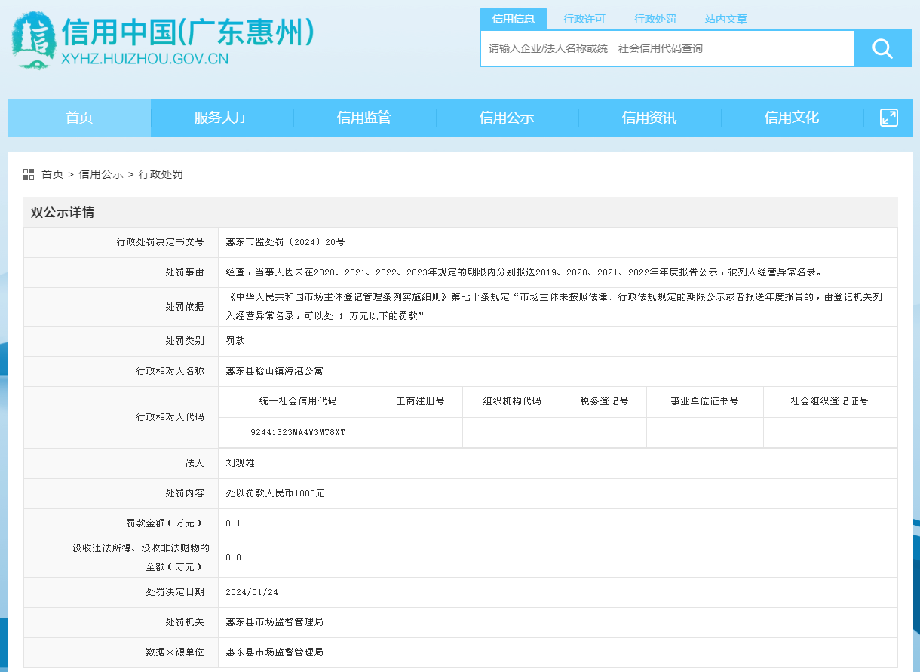
Task: Click the 处罚决定日期 row label
Action: point(178,592)
